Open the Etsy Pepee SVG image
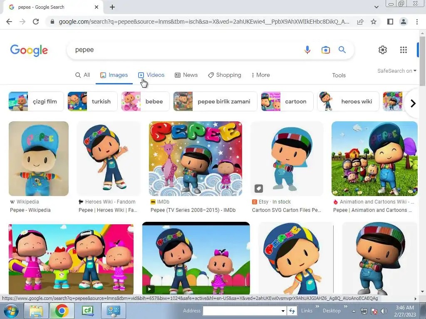This screenshot has height=319, width=426. 287,159
